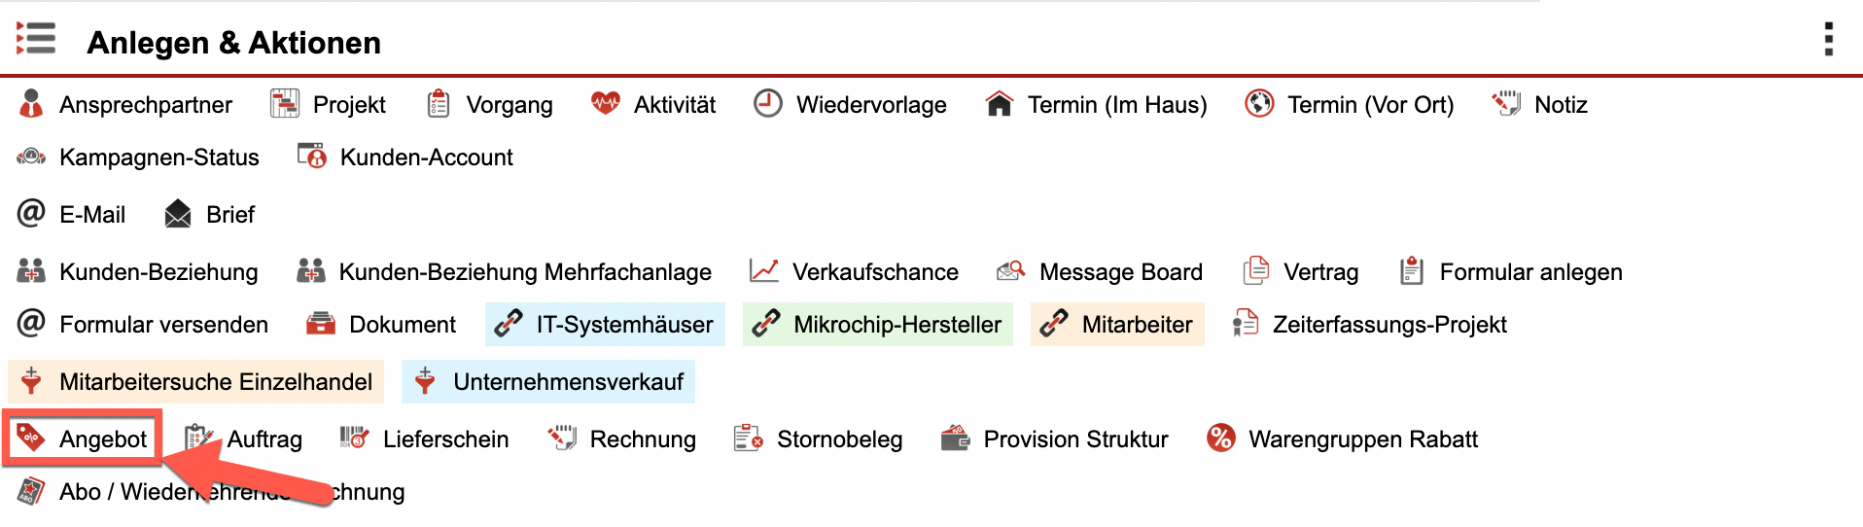Open the Mikrochip-Hersteller link entry
1863x527 pixels.
[896, 325]
